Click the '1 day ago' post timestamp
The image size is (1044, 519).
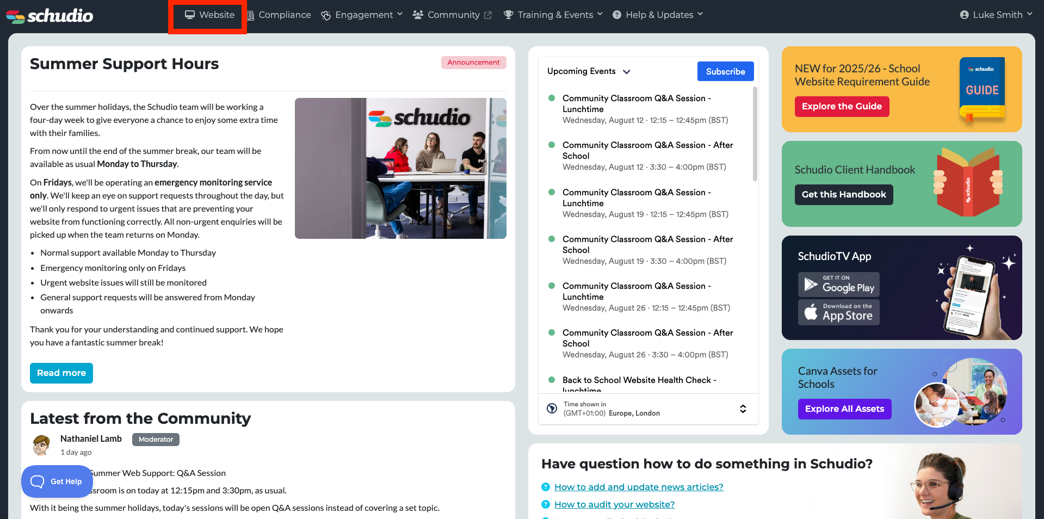pos(76,452)
